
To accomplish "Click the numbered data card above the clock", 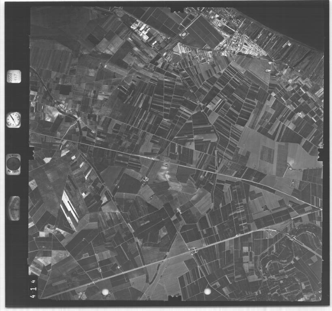I will click(14, 76).
